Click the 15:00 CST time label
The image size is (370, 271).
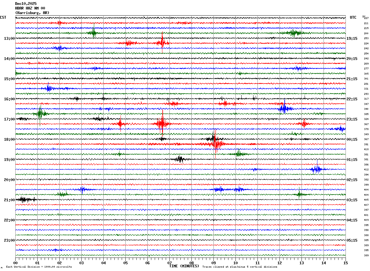pos(9,79)
